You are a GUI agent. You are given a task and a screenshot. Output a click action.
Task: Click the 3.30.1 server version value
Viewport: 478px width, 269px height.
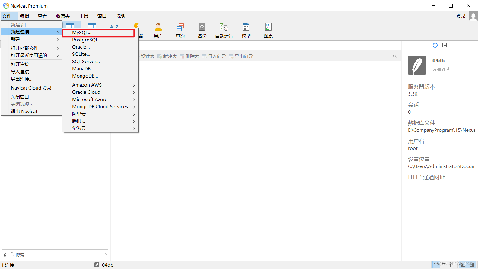pos(414,94)
